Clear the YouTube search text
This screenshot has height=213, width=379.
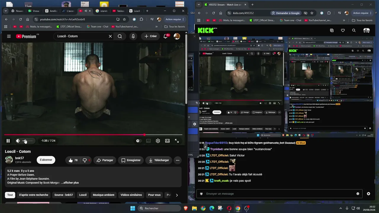pyautogui.click(x=110, y=36)
